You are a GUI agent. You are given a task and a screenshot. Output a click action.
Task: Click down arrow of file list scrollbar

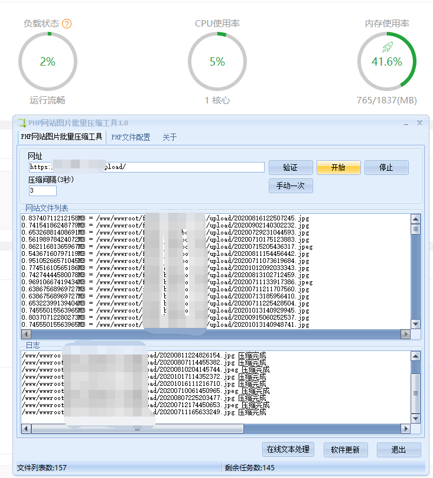pos(416,324)
